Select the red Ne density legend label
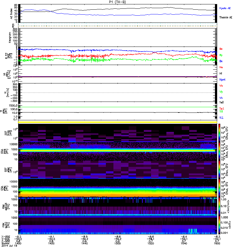The height and width of the screenshot is (250, 235). pyautogui.click(x=221, y=67)
